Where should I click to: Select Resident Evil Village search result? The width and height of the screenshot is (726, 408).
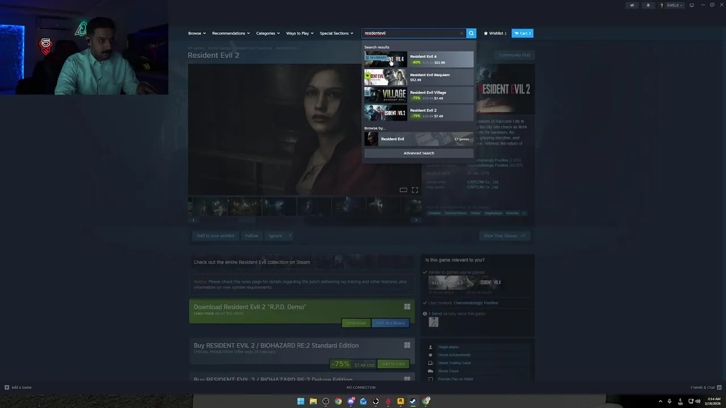419,95
